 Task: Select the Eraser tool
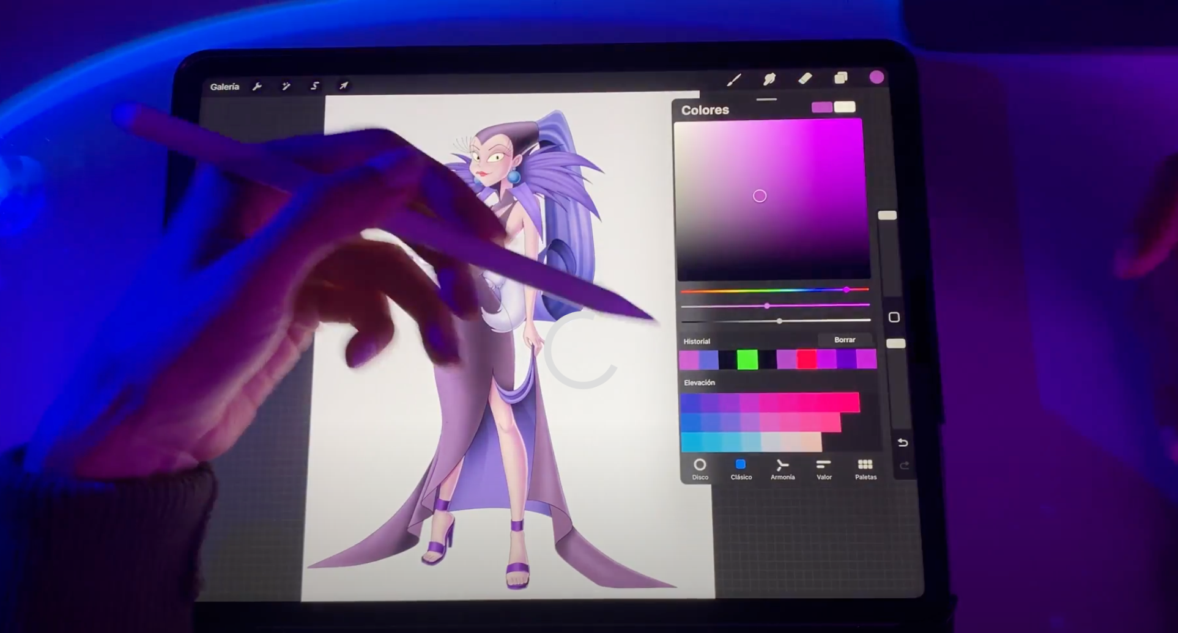pyautogui.click(x=805, y=78)
